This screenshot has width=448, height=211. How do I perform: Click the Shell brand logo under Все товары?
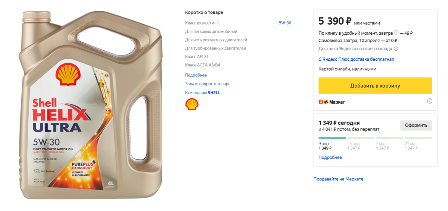tap(192, 104)
